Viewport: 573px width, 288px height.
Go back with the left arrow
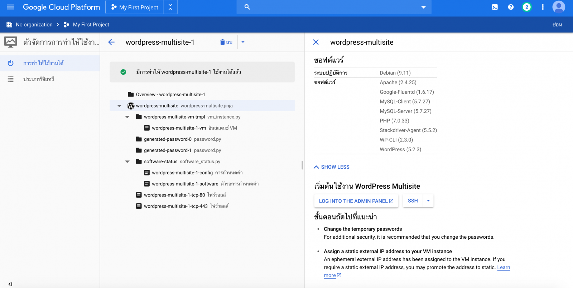(111, 42)
